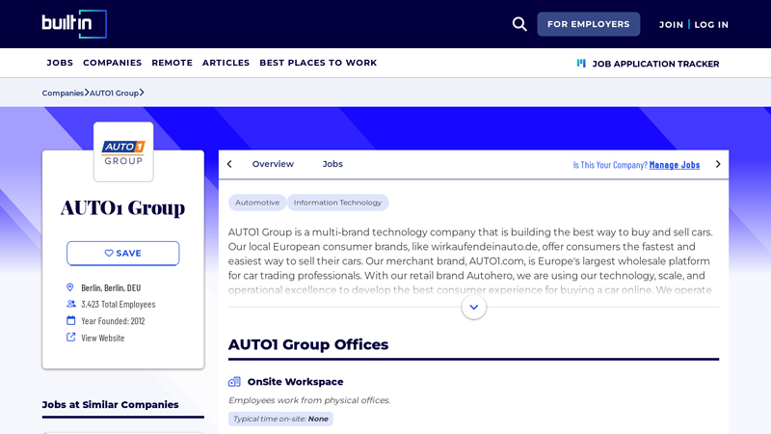The image size is (771, 434).
Task: Click the Job Application Tracker icon
Action: tap(581, 64)
